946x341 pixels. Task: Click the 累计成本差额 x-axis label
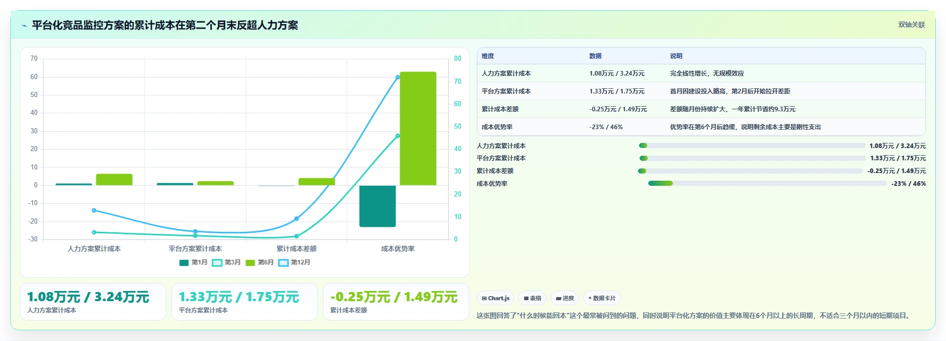pos(297,249)
